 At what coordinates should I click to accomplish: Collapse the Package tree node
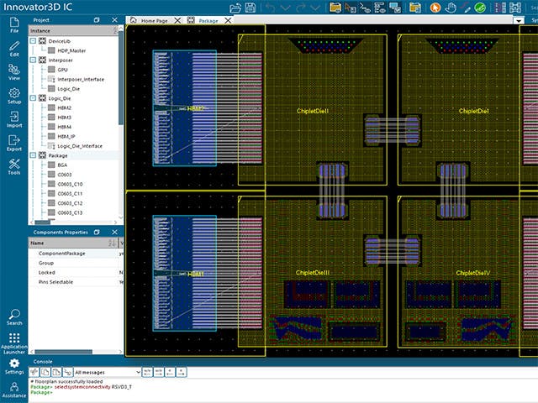(x=33, y=155)
